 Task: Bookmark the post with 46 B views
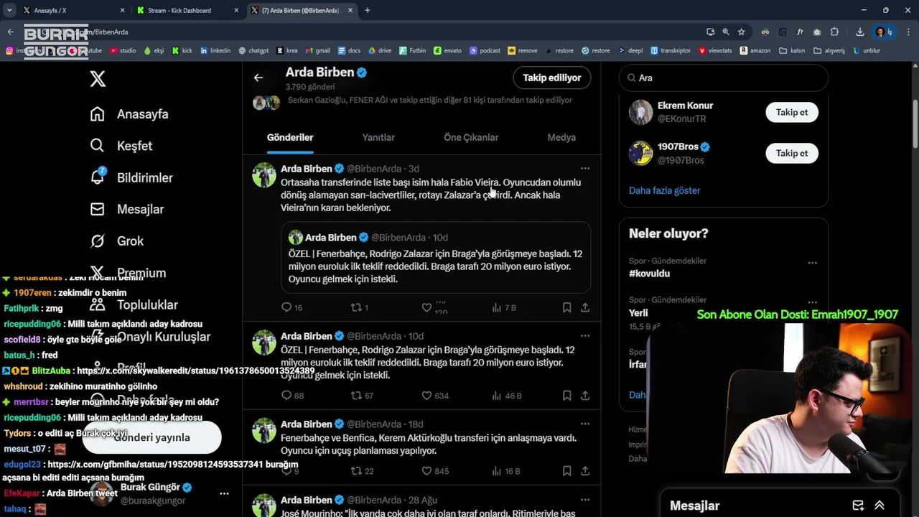(x=566, y=396)
